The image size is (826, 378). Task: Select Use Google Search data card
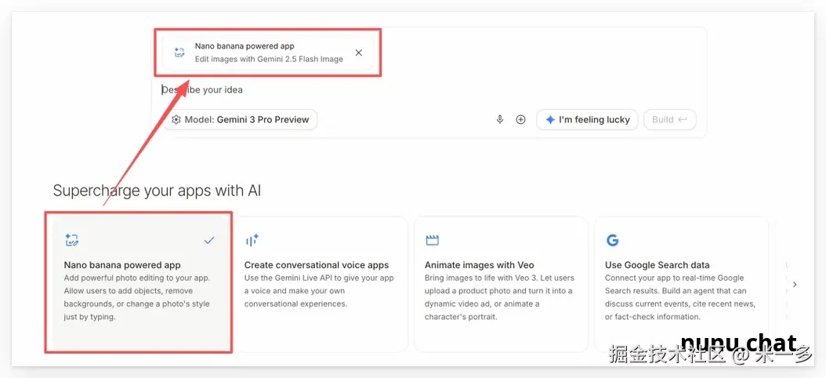tap(681, 284)
